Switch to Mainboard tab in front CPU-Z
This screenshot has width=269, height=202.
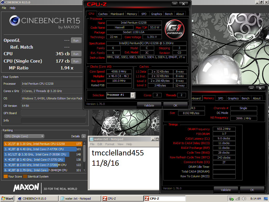tap(117, 14)
